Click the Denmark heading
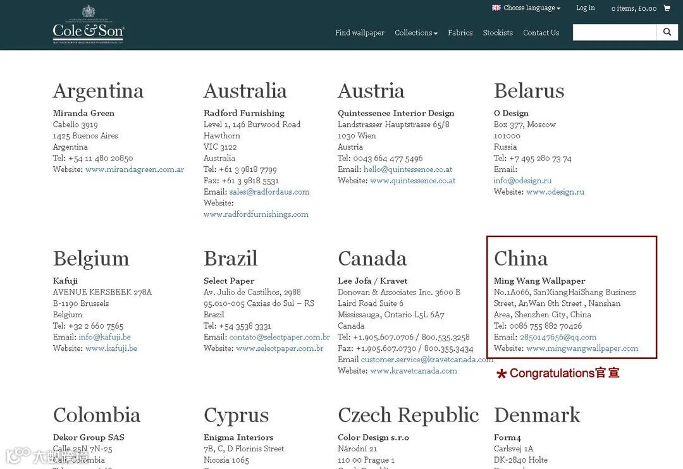Screen dimensions: 683x469 point(537,415)
